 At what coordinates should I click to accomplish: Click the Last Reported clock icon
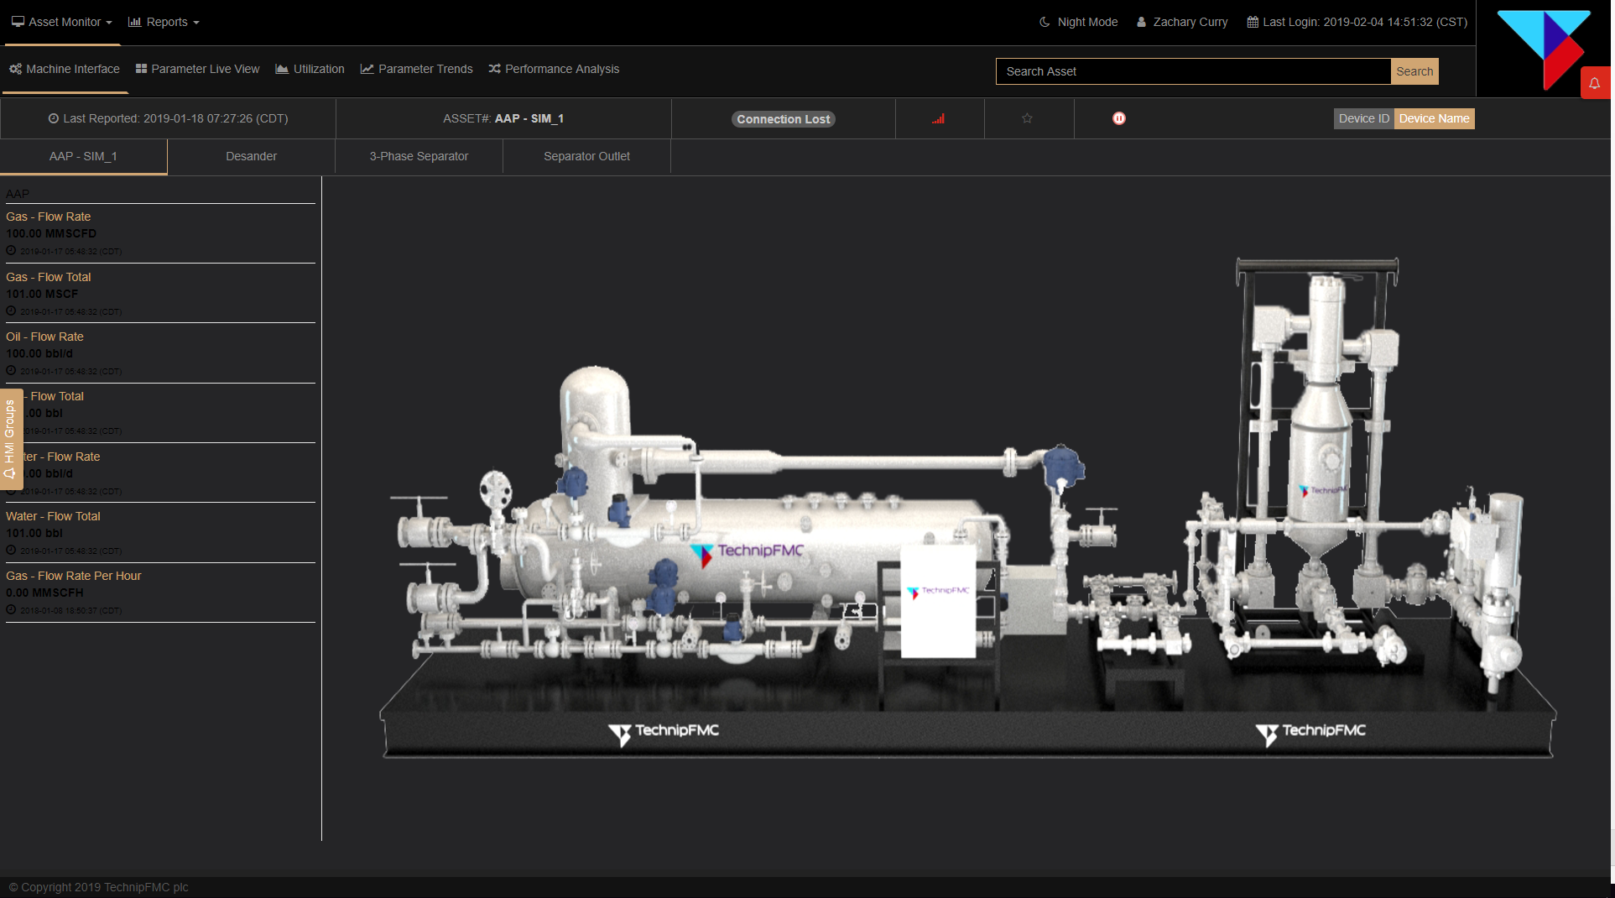coord(54,118)
